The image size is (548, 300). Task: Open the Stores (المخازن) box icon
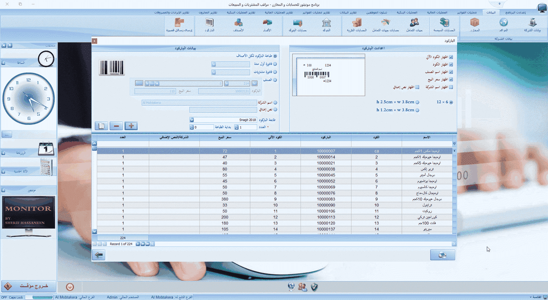pos(475,24)
